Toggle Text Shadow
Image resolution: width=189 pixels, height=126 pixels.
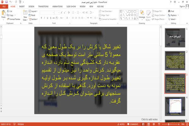coord(50,18)
